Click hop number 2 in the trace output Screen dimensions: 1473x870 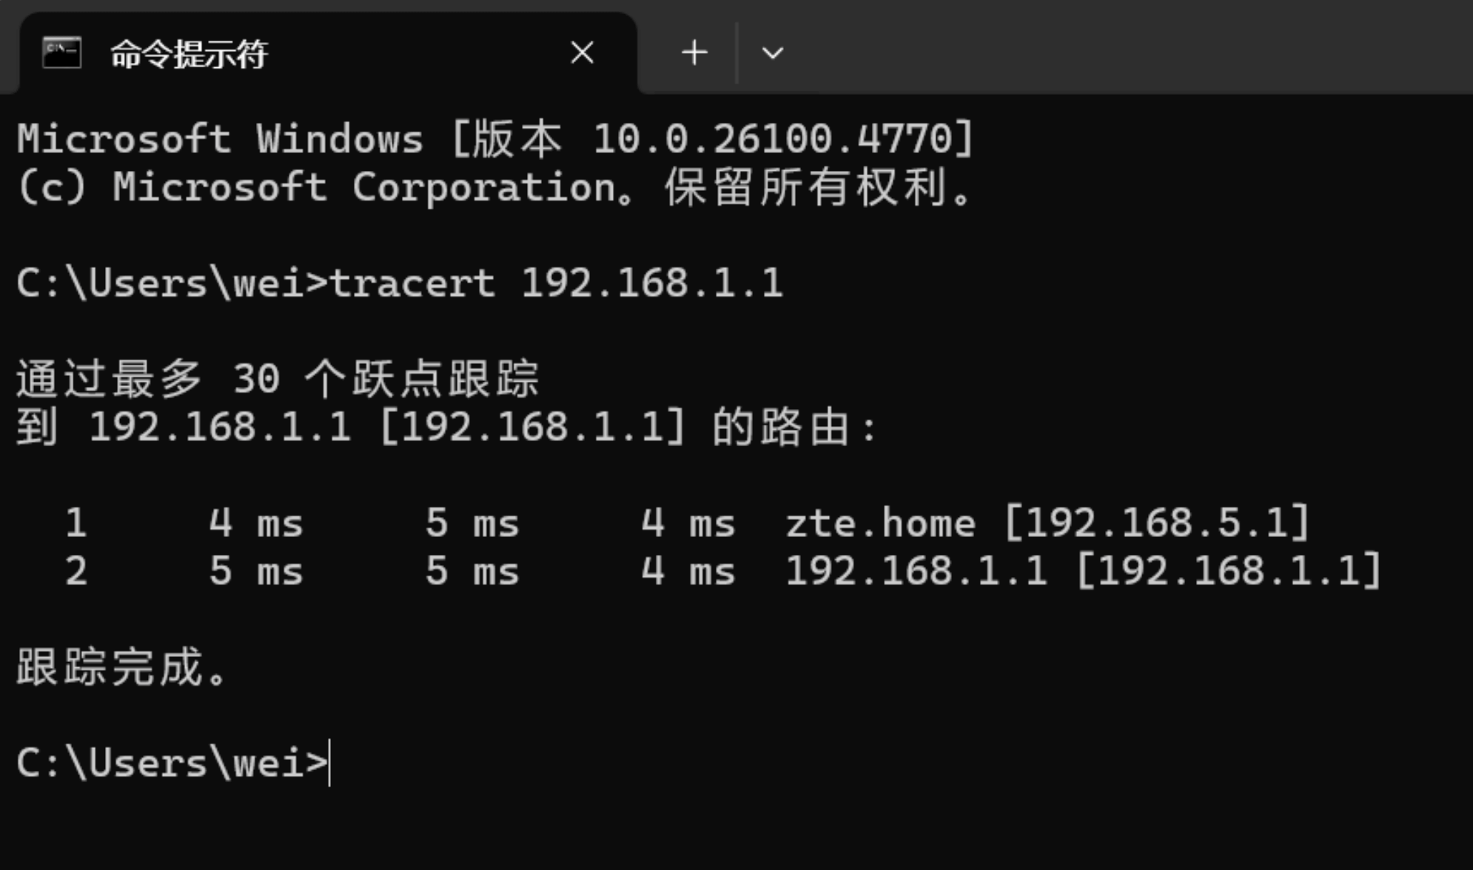(76, 572)
